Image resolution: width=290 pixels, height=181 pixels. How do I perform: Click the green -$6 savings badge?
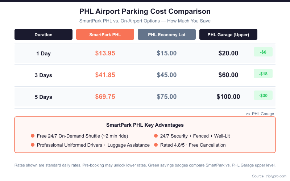(x=263, y=52)
